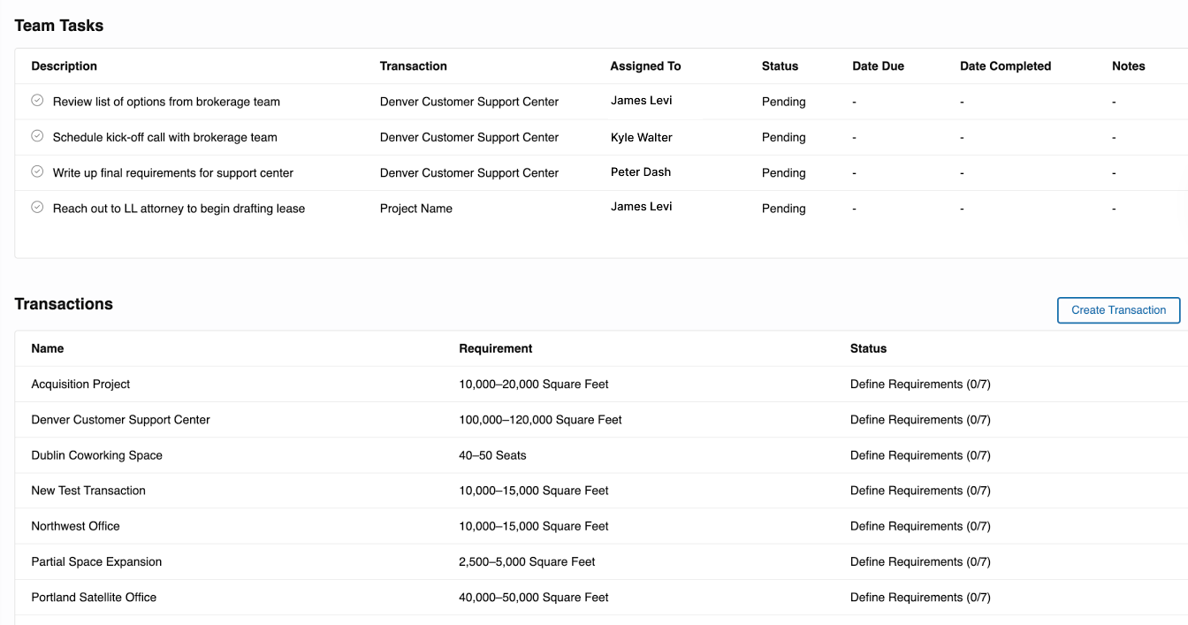Click the Name column header to sort
Image resolution: width=1188 pixels, height=625 pixels.
pyautogui.click(x=47, y=348)
